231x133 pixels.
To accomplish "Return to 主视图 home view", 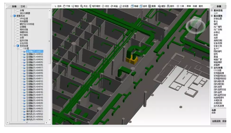I will pos(124,6).
